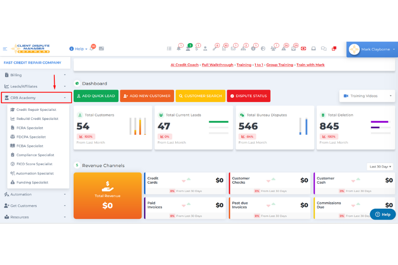
Task: Toggle the hamburger sidebar menu
Action: pyautogui.click(x=5, y=49)
